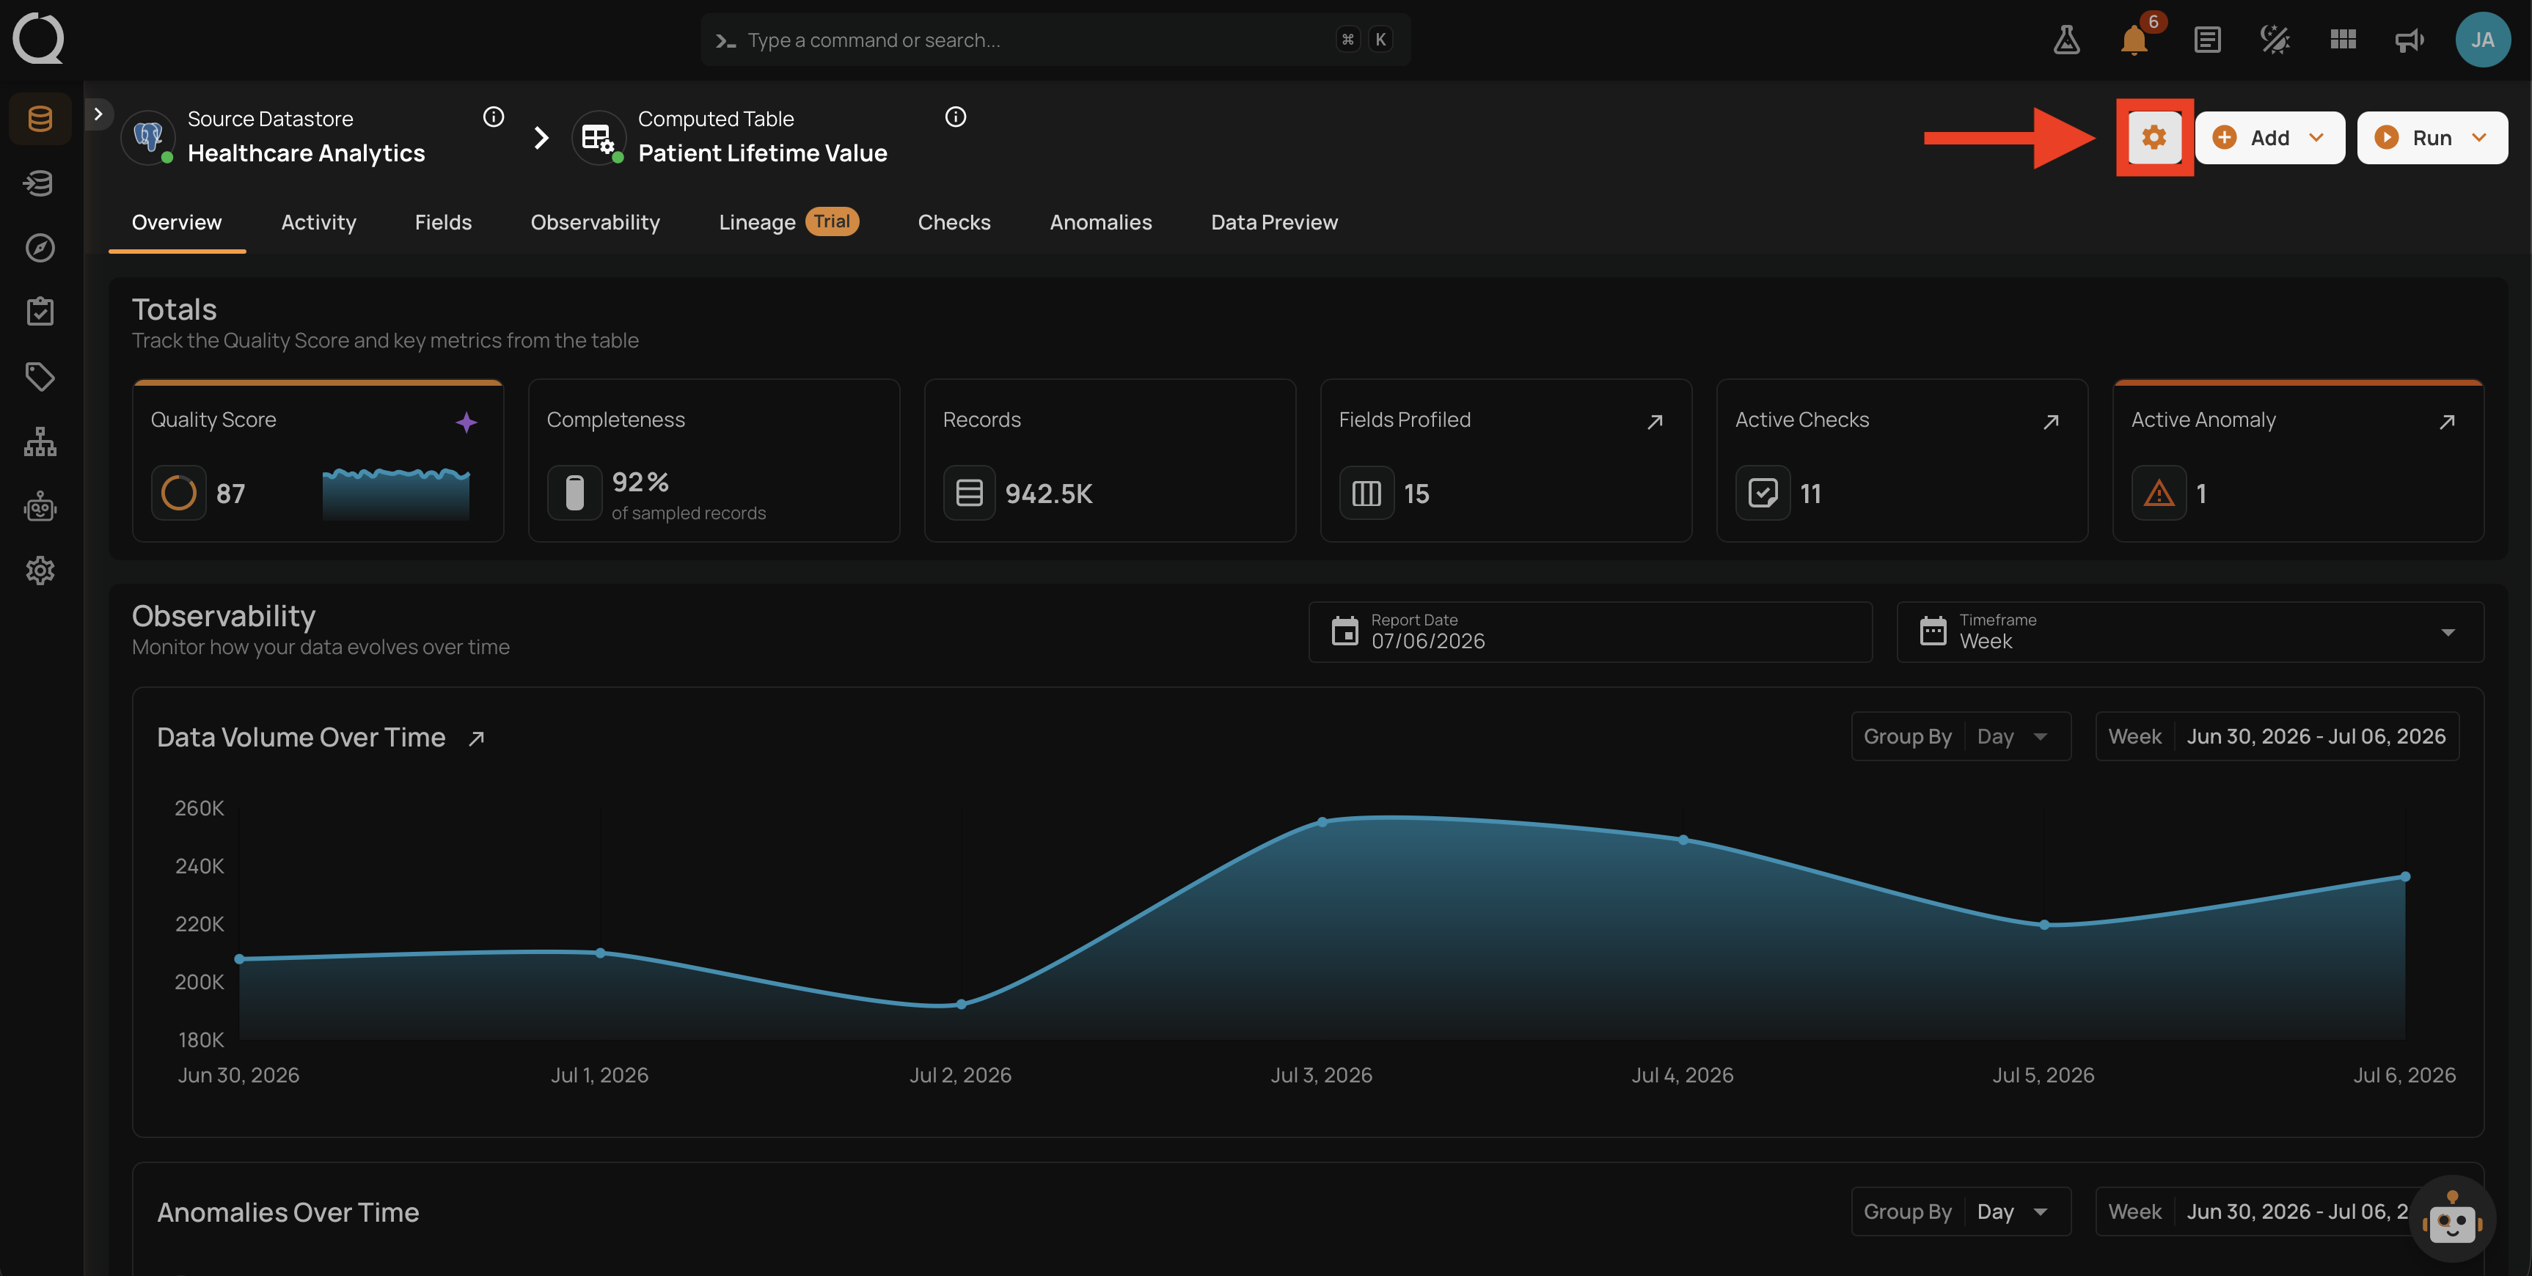Open the apps grid icon
Screen dimensions: 2532x1276
[2342, 40]
